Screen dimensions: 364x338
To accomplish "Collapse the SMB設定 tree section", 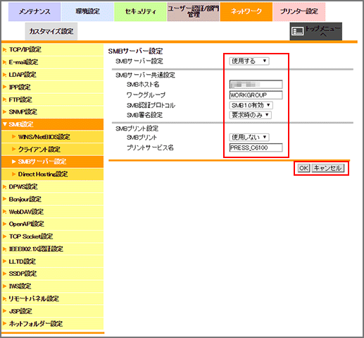I will coord(52,124).
